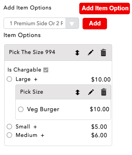Add sub-option with plus next to Medium

[42, 135]
